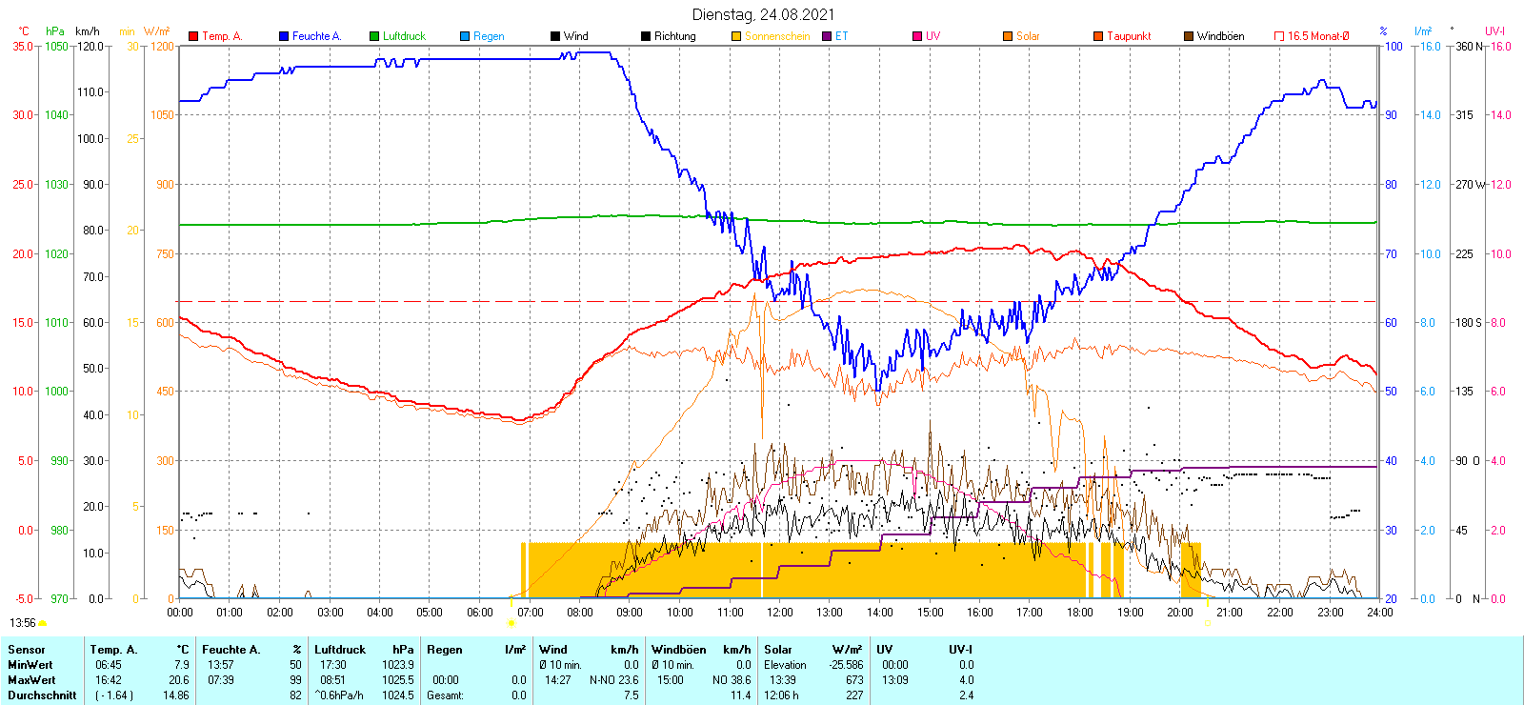Viewport: 1524px width, 705px height.
Task: Click the magenta UV legend swatch
Action: pyautogui.click(x=917, y=36)
